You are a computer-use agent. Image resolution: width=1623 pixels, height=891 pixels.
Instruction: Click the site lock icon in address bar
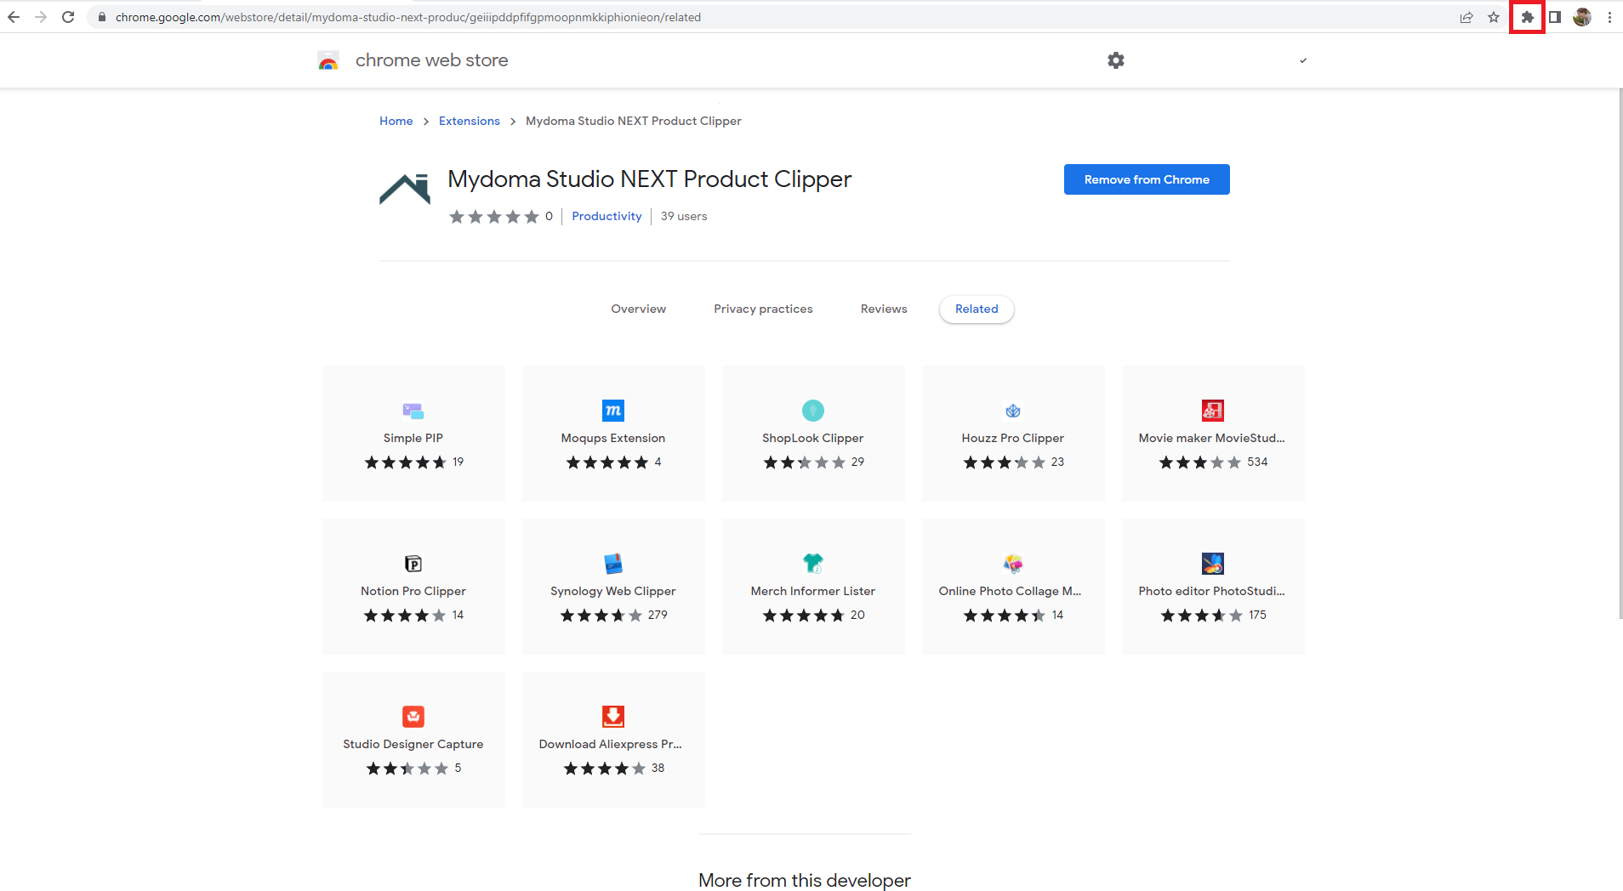[102, 17]
